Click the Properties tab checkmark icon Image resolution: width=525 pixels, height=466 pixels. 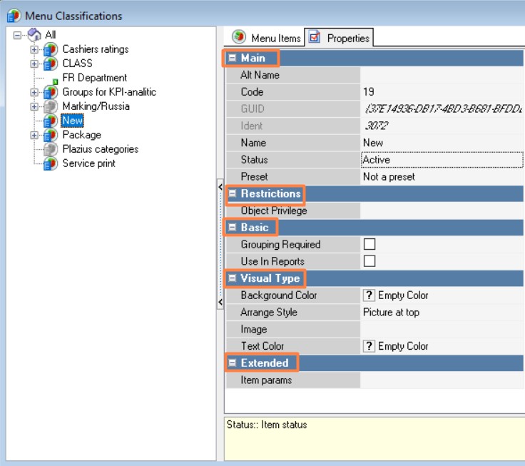314,36
